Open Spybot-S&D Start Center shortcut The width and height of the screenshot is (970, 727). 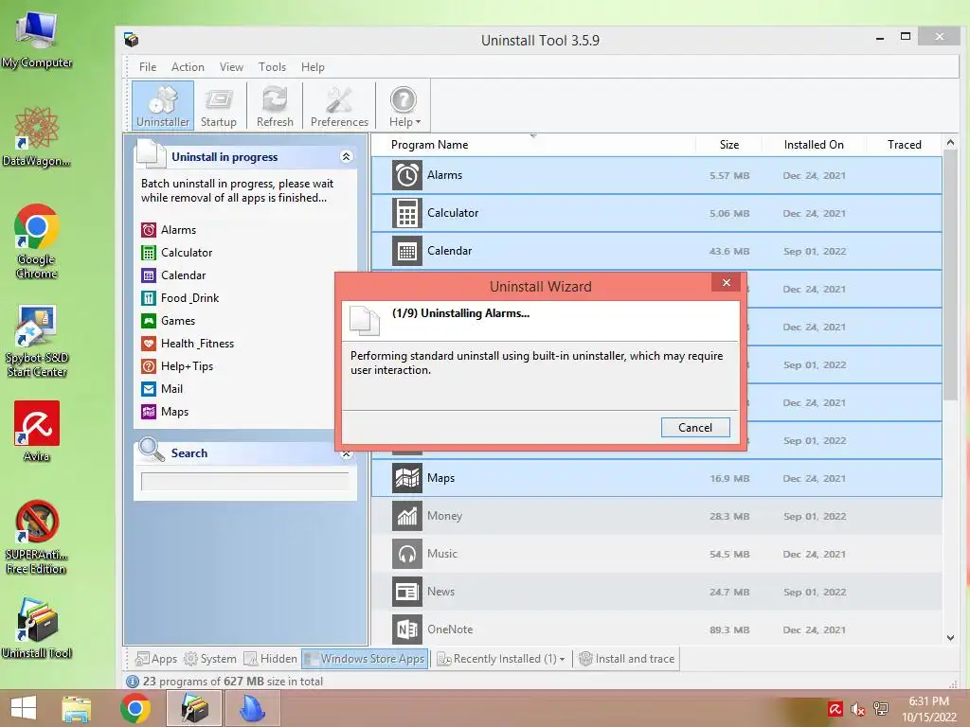tap(37, 341)
